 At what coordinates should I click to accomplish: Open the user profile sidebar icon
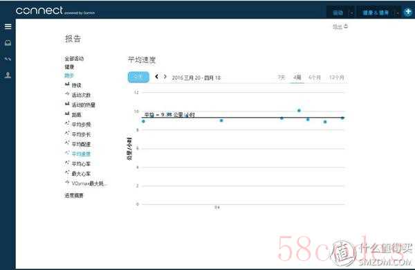click(8, 75)
